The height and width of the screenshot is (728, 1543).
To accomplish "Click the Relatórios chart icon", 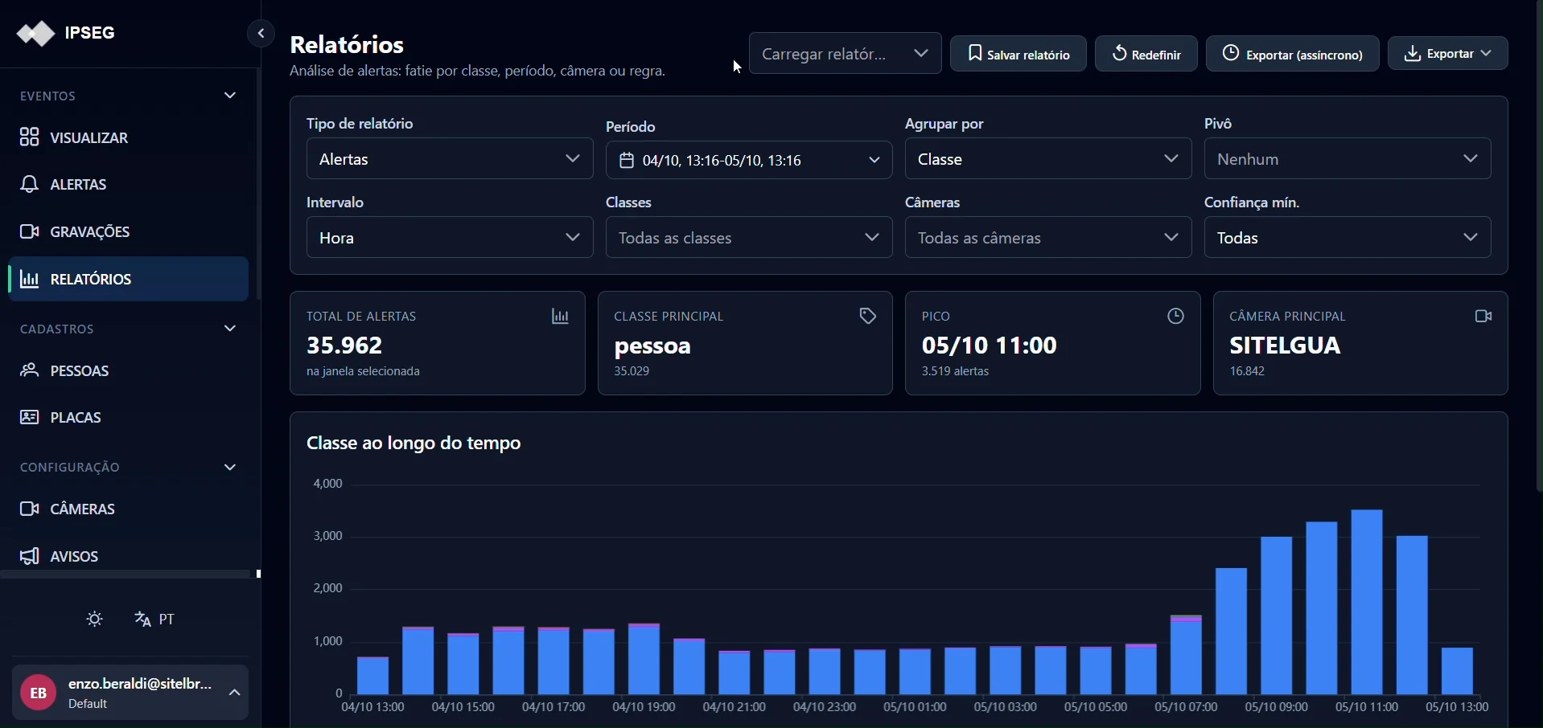I will (29, 280).
